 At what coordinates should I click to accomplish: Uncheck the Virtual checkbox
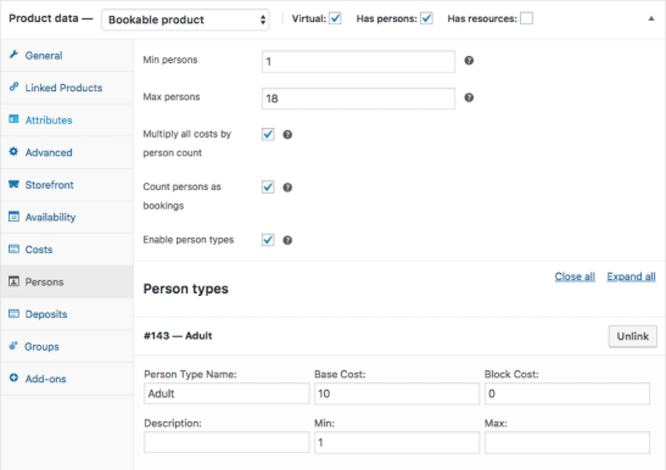point(335,19)
